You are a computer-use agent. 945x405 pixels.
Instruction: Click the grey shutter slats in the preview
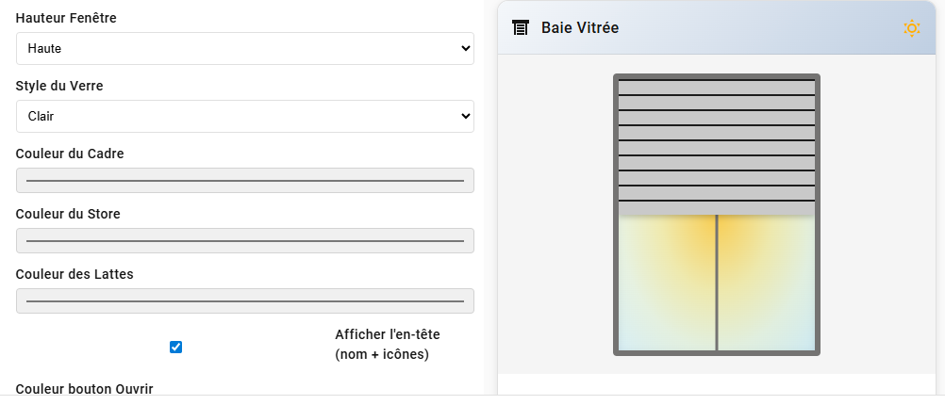(x=717, y=147)
